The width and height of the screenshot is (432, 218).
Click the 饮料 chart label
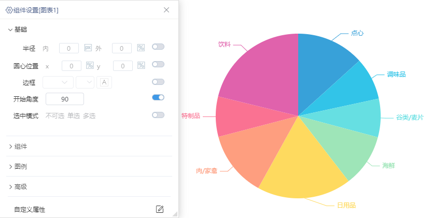click(224, 45)
